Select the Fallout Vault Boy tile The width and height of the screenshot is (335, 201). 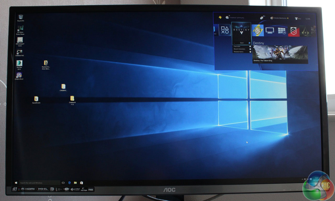pyautogui.click(x=258, y=30)
